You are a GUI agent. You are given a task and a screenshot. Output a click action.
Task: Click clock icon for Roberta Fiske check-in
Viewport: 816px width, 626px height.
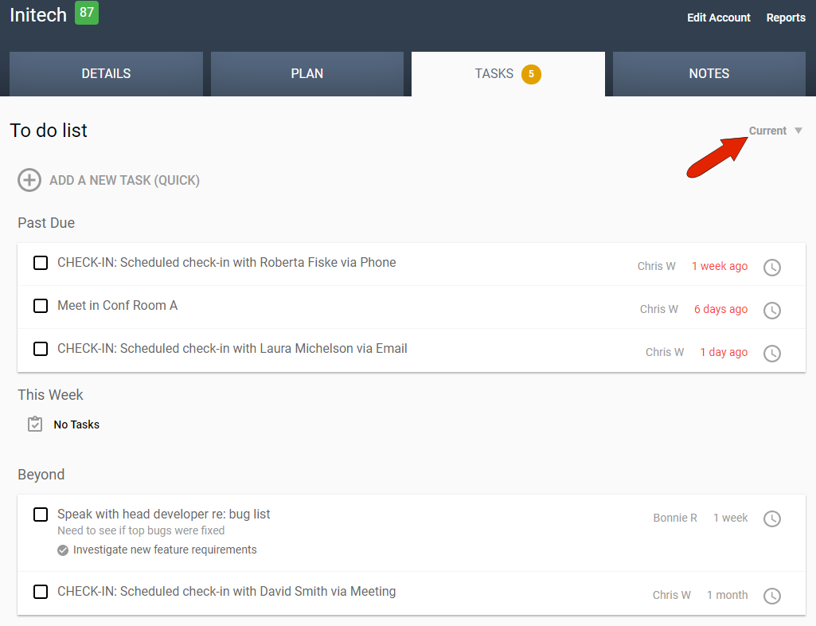(771, 267)
